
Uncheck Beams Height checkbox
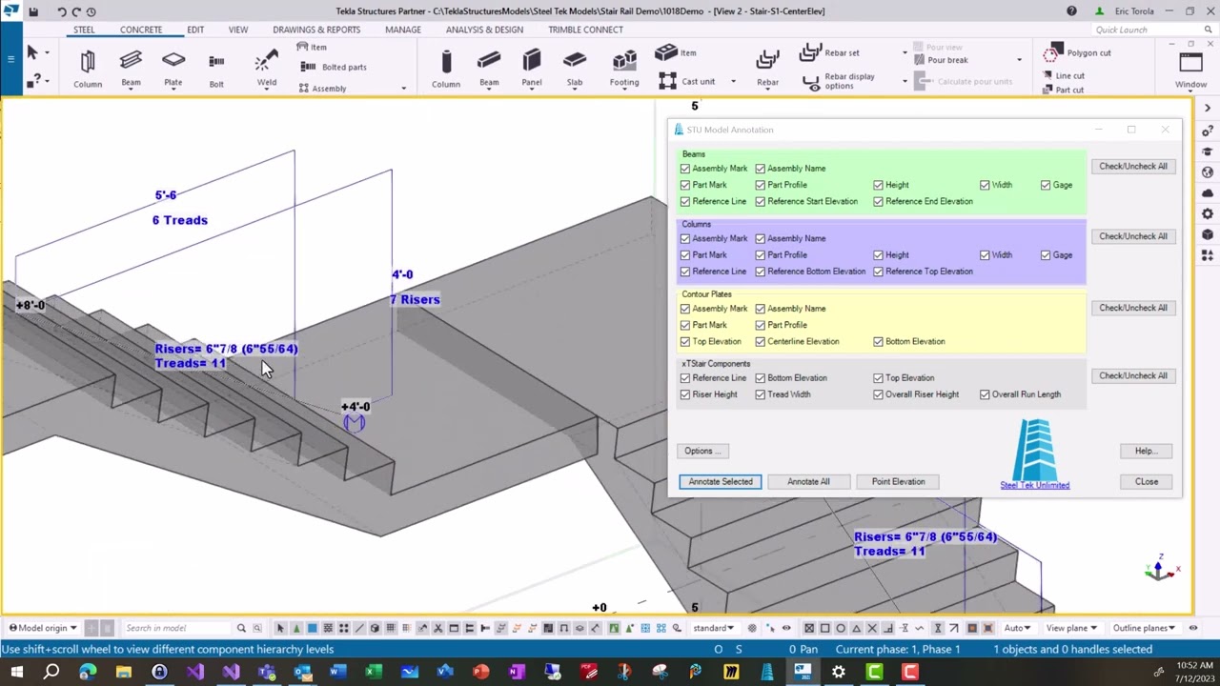(878, 185)
